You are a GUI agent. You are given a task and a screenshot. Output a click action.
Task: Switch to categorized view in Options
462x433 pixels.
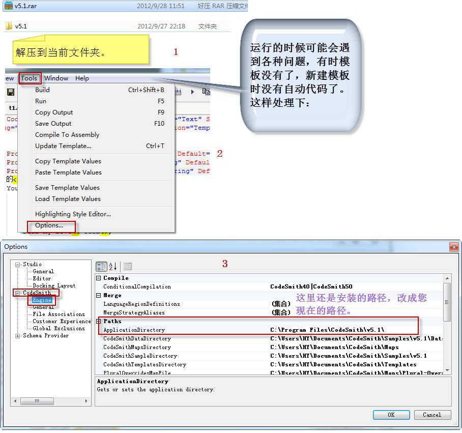click(101, 267)
